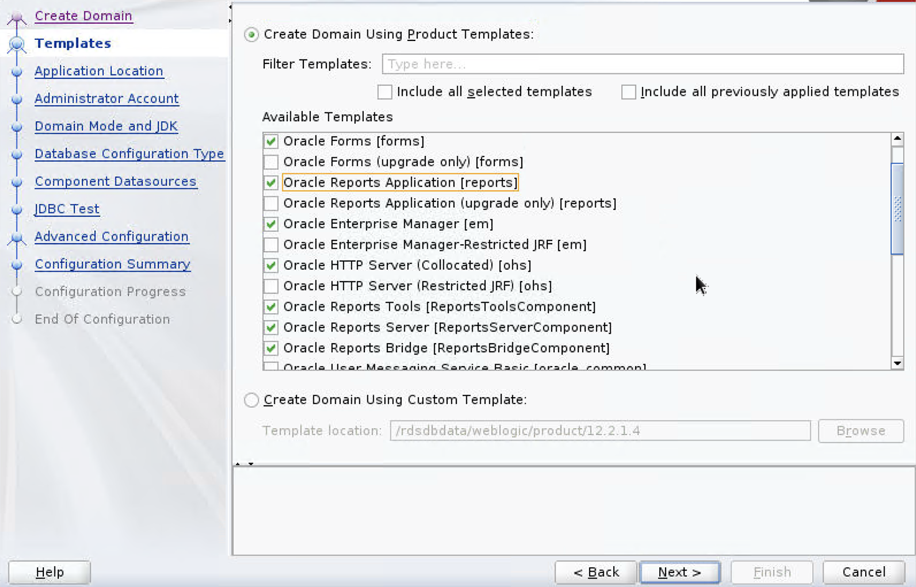
Task: Open the Administrator Account step
Action: [106, 99]
